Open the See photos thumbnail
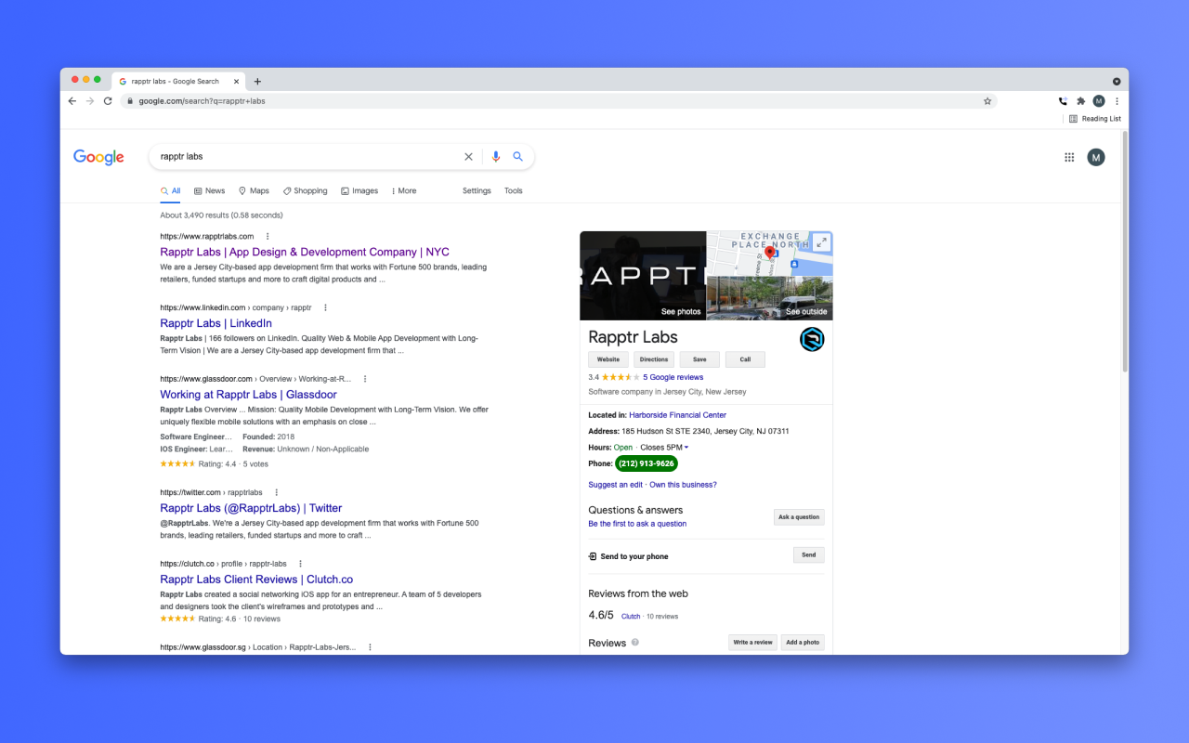This screenshot has width=1189, height=743. [643, 276]
